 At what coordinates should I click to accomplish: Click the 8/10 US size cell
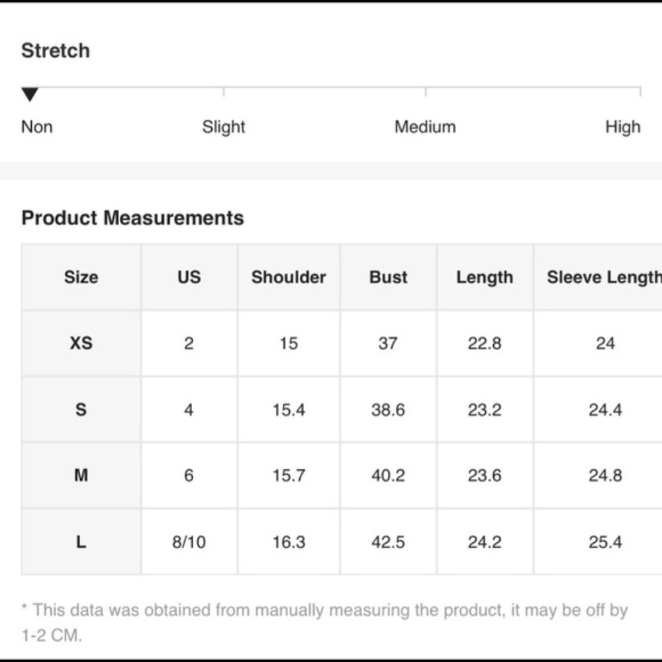pyautogui.click(x=189, y=542)
